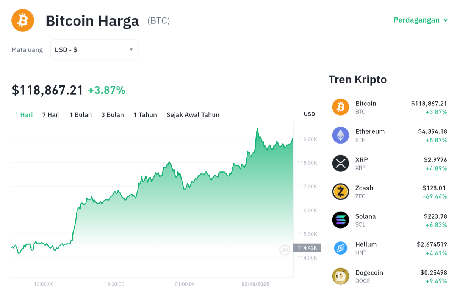Click the large Bitcoin logo in header
The height and width of the screenshot is (292, 454).
click(23, 20)
